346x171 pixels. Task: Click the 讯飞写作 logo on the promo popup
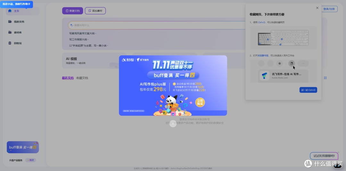pyautogui.click(x=143, y=60)
